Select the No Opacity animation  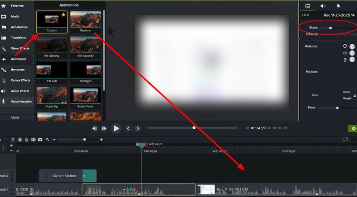(52, 47)
